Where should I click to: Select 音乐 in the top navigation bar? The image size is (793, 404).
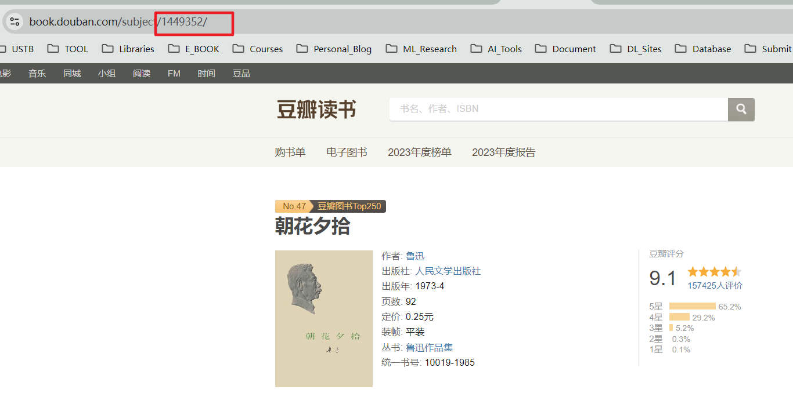[x=37, y=74]
